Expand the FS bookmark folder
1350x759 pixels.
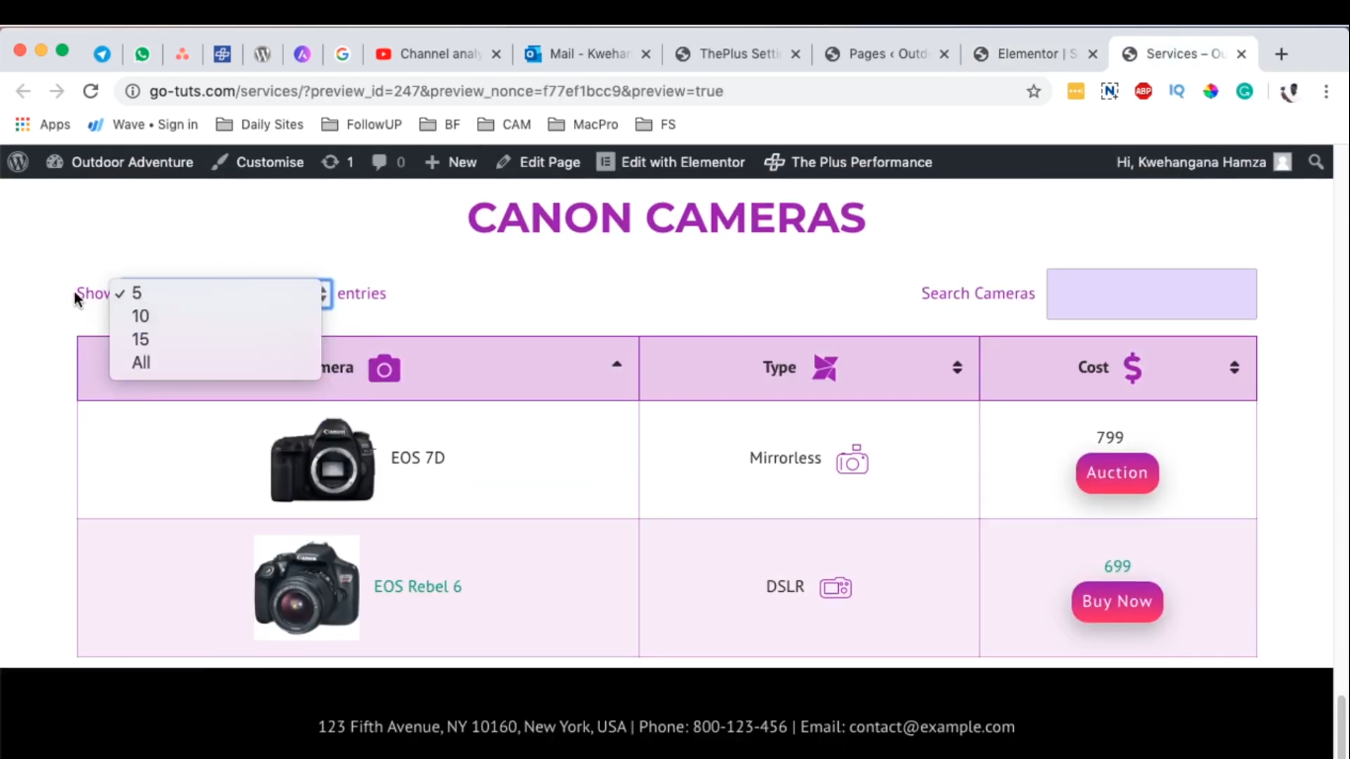pyautogui.click(x=656, y=125)
